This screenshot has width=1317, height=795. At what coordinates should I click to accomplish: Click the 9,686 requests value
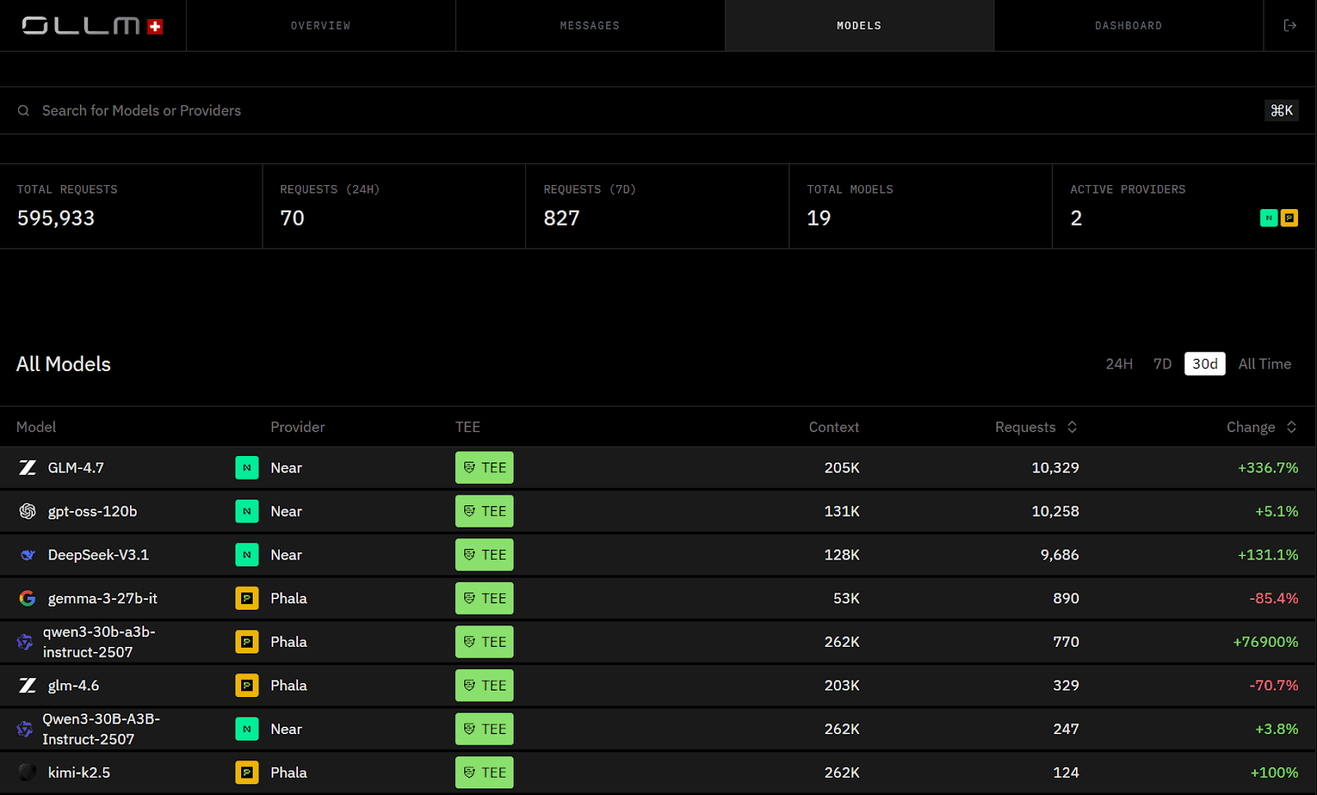pyautogui.click(x=1059, y=555)
